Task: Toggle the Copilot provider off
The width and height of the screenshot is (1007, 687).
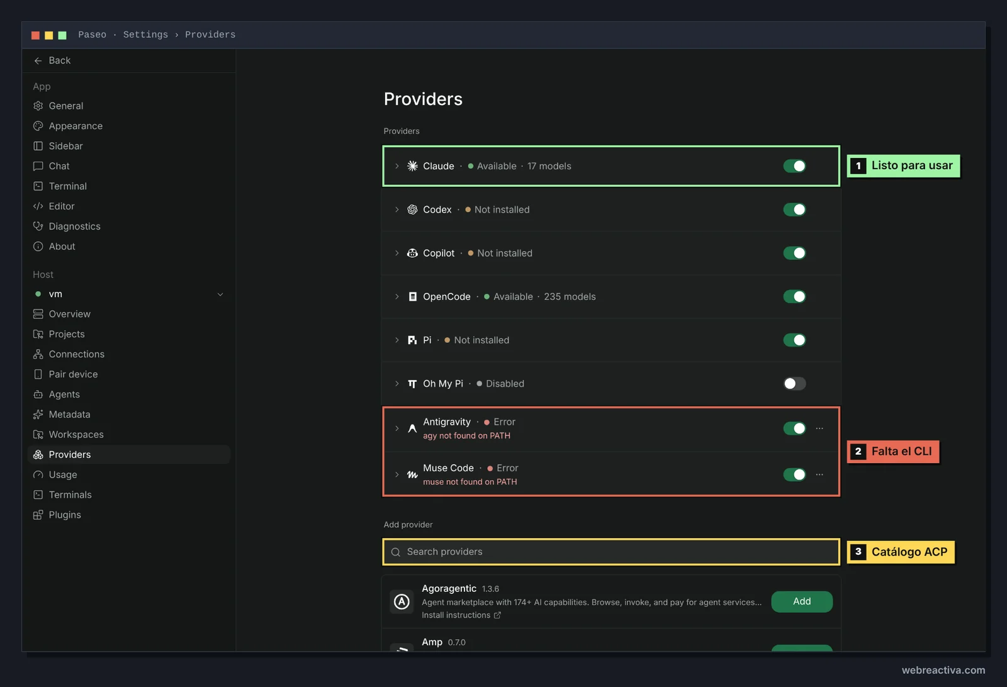Action: [794, 253]
